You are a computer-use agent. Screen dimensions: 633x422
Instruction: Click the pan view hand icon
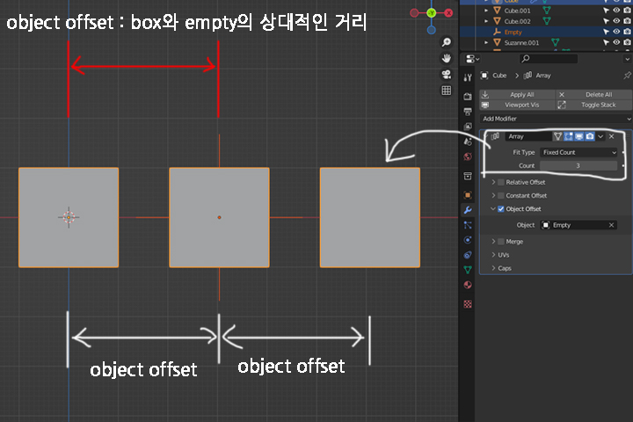(x=447, y=58)
